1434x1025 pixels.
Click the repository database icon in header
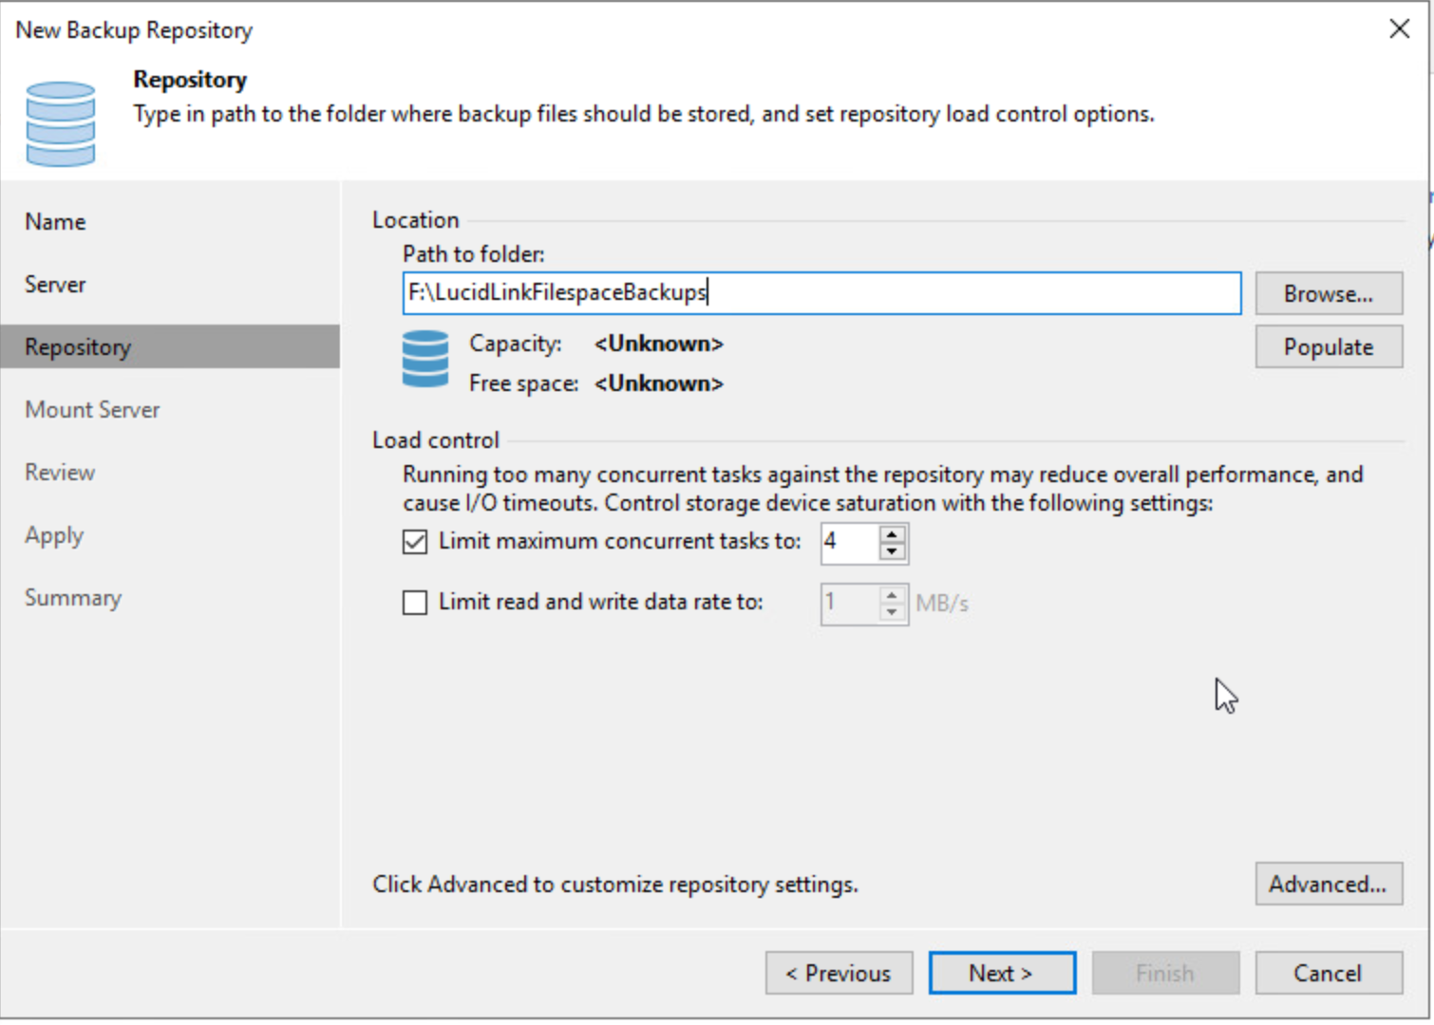click(x=61, y=123)
